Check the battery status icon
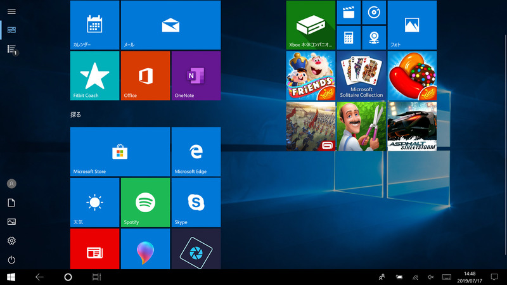 pyautogui.click(x=399, y=277)
